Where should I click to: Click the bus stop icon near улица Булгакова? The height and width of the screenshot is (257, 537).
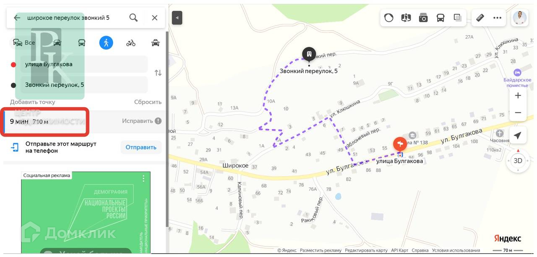[400, 155]
